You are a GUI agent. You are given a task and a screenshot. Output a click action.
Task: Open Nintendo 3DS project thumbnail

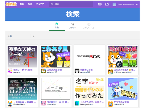click(x=89, y=57)
